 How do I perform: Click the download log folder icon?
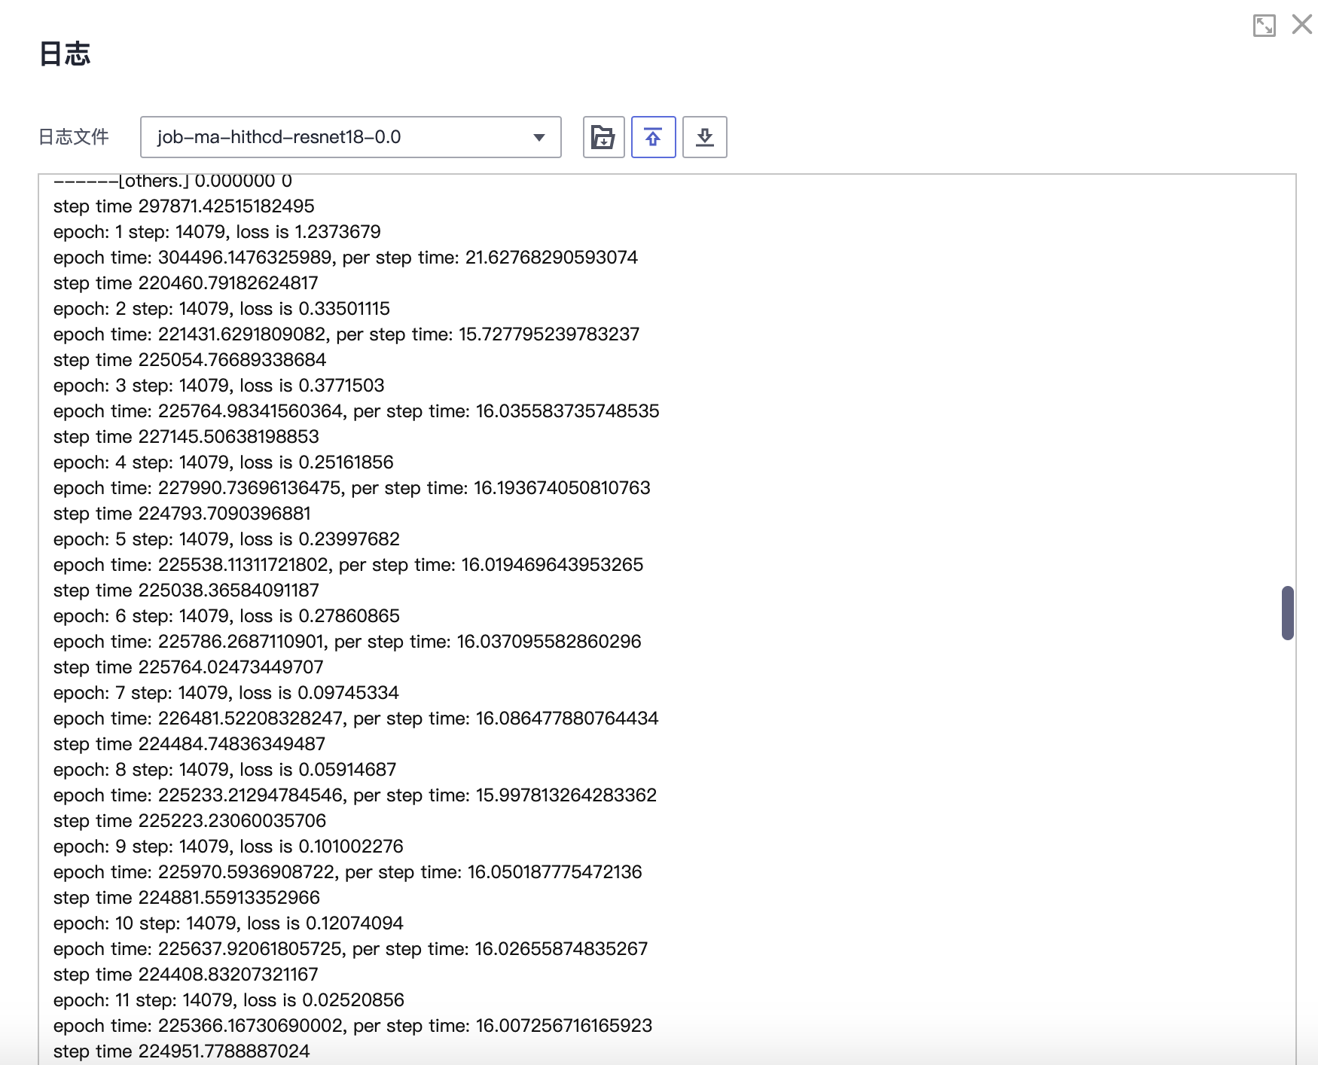click(603, 137)
